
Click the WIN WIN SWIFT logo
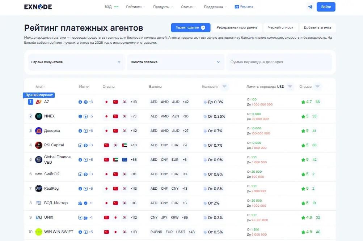pyautogui.click(x=39, y=232)
